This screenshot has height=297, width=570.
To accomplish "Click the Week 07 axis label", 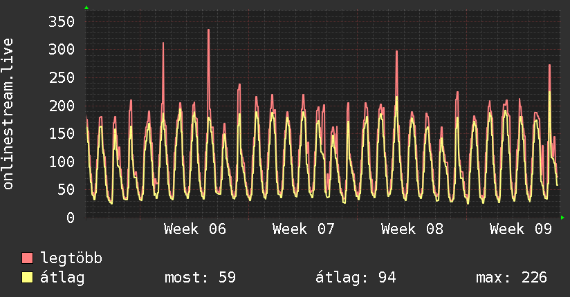I will tap(304, 229).
